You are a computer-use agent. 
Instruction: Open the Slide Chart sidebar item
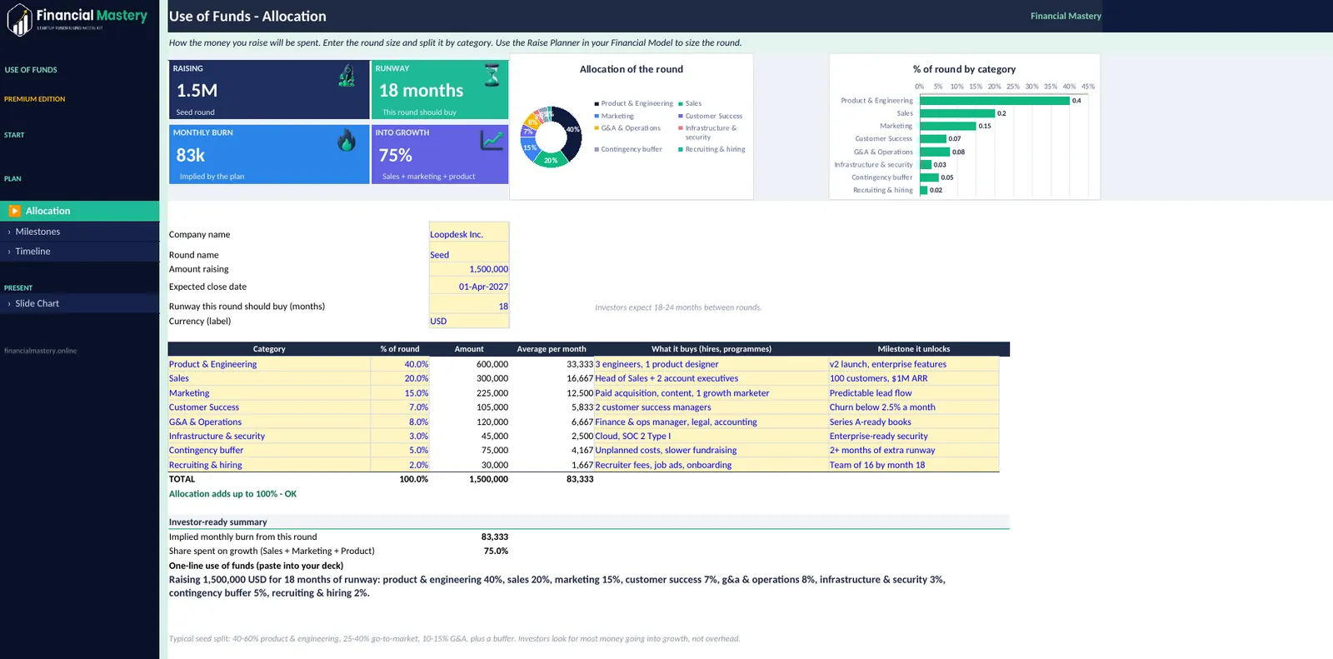(x=79, y=303)
